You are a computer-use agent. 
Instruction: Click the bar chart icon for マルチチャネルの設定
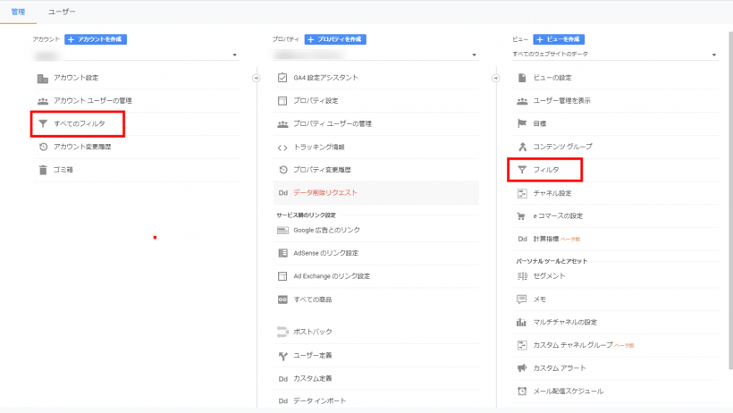point(522,322)
